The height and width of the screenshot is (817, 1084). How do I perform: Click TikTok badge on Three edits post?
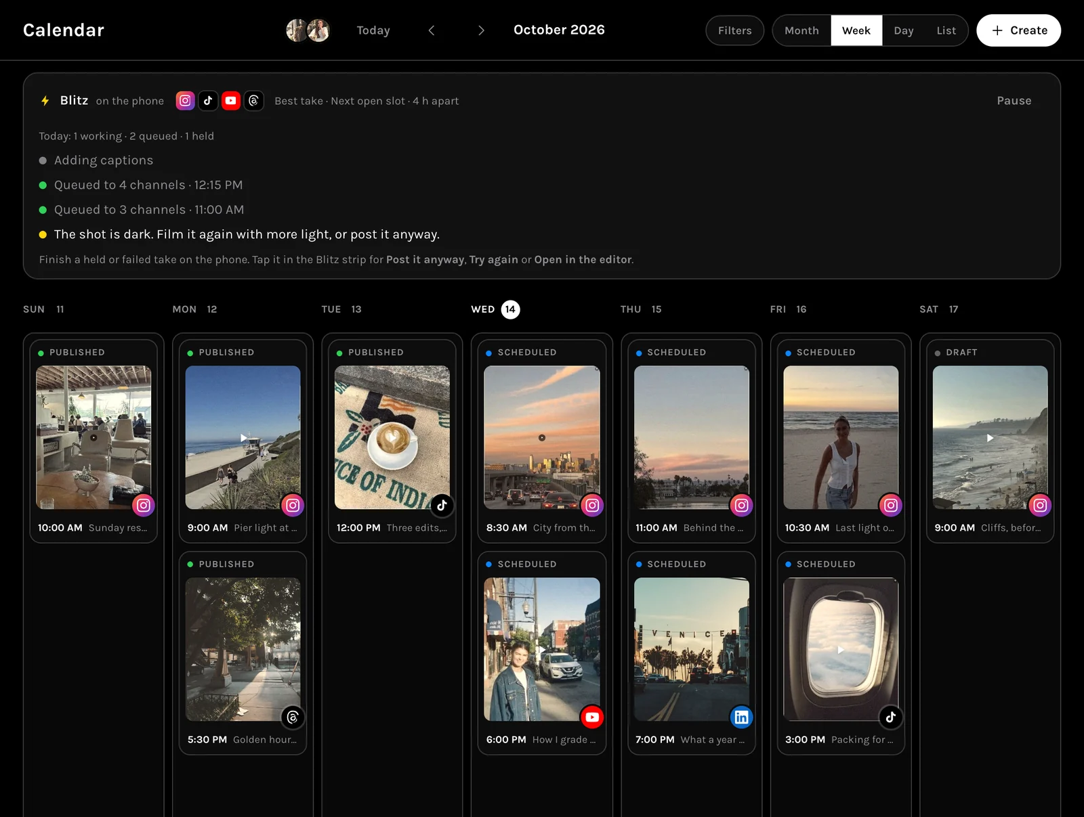pyautogui.click(x=442, y=505)
